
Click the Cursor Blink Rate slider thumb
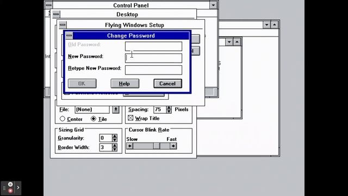click(156, 146)
